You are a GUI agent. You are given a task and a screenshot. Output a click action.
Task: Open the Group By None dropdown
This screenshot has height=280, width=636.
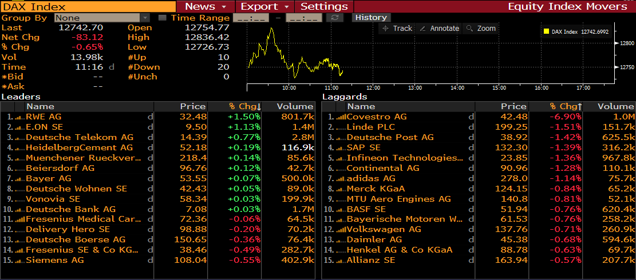(102, 18)
